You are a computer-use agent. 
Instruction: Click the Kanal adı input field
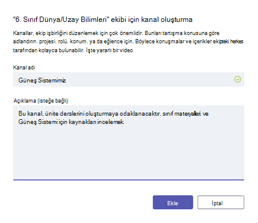(x=129, y=79)
